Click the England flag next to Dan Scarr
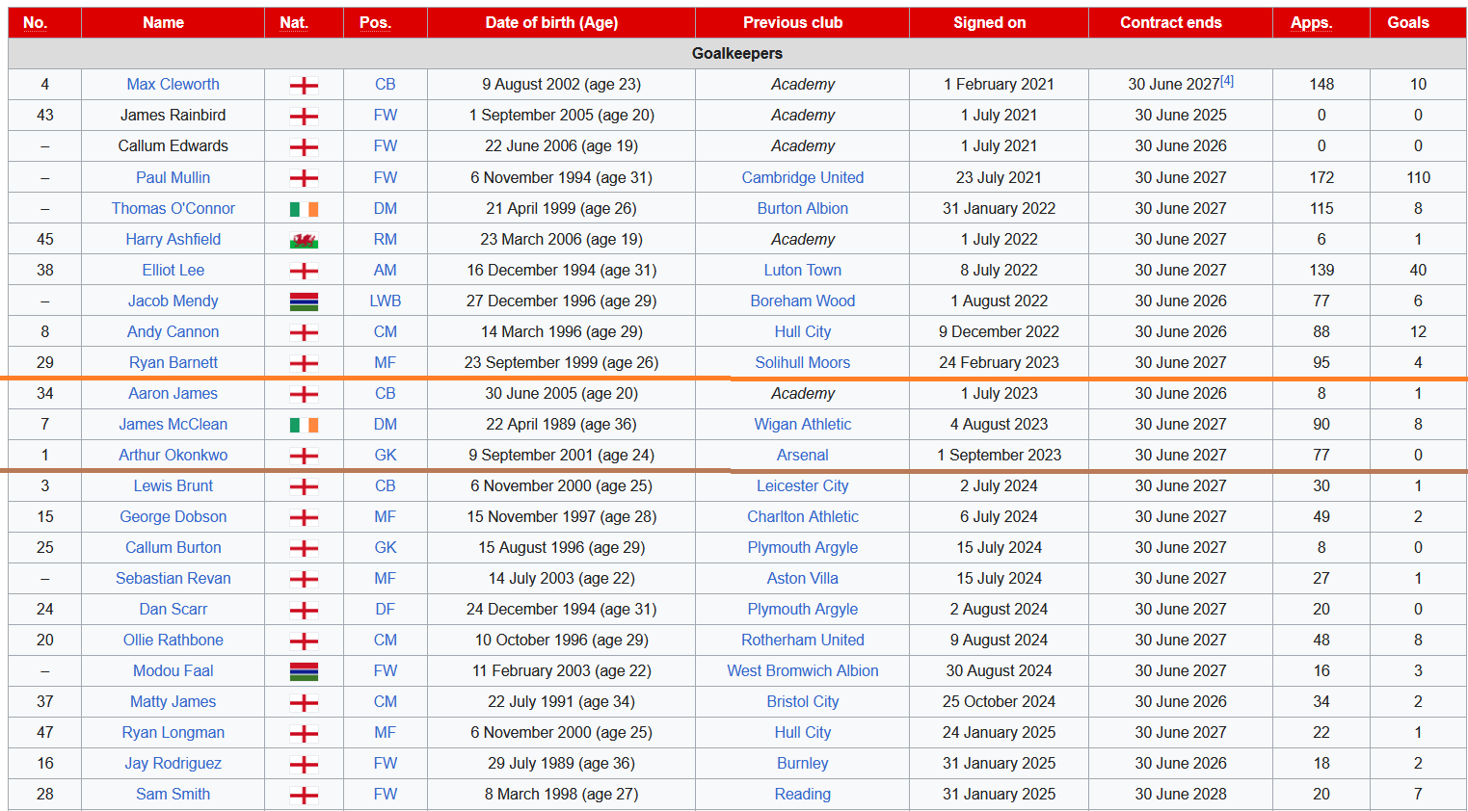This screenshot has width=1468, height=811. 304,610
